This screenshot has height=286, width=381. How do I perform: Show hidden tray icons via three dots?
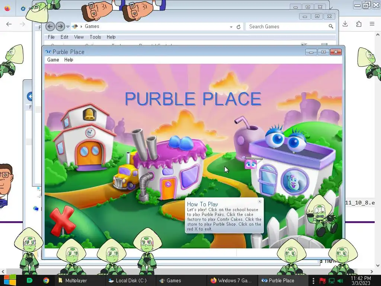(x=313, y=281)
